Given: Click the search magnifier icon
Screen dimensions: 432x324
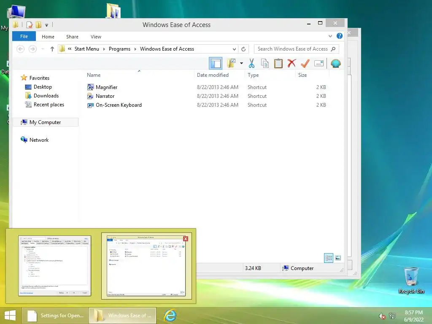Looking at the screenshot, I should (333, 49).
